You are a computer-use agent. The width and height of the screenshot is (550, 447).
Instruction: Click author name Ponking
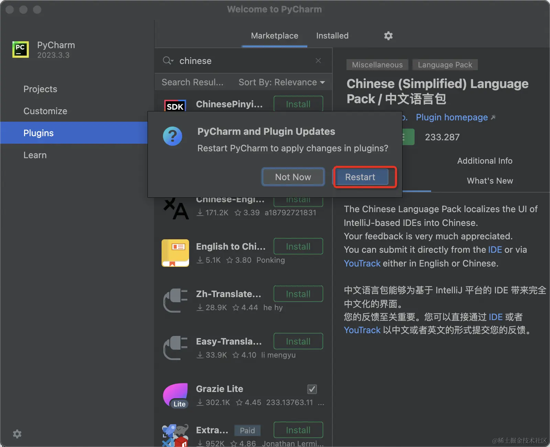click(x=271, y=260)
